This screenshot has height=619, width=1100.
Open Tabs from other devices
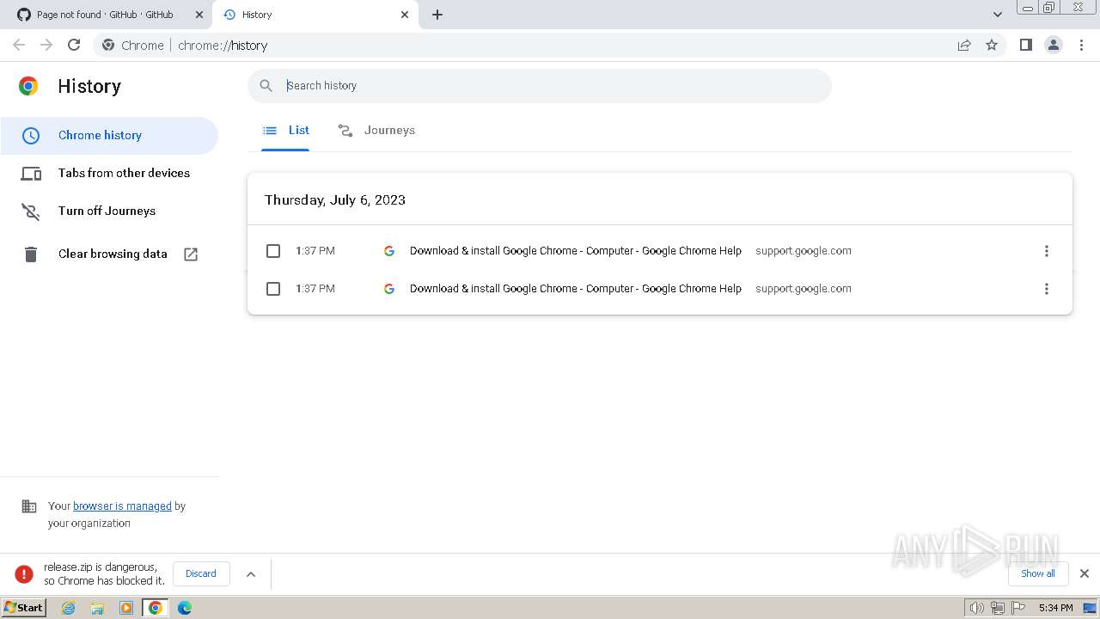tap(109, 173)
